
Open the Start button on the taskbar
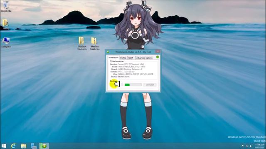4,146
